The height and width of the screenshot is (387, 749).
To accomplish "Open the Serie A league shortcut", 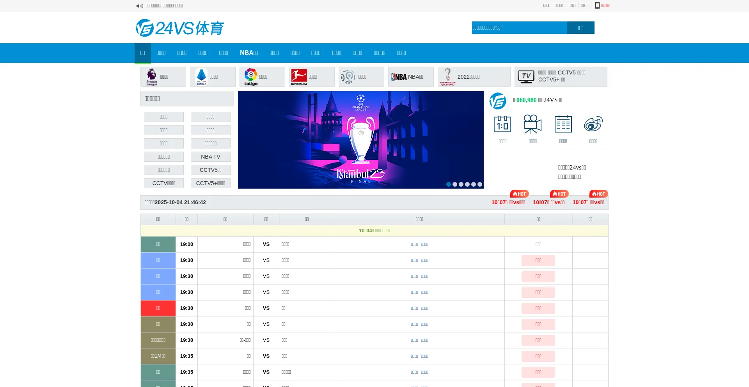I will [x=201, y=77].
